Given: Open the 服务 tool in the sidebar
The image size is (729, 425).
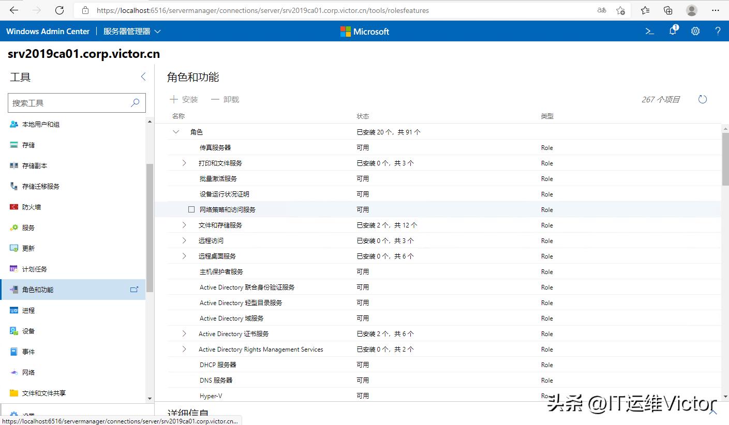Looking at the screenshot, I should [x=28, y=227].
